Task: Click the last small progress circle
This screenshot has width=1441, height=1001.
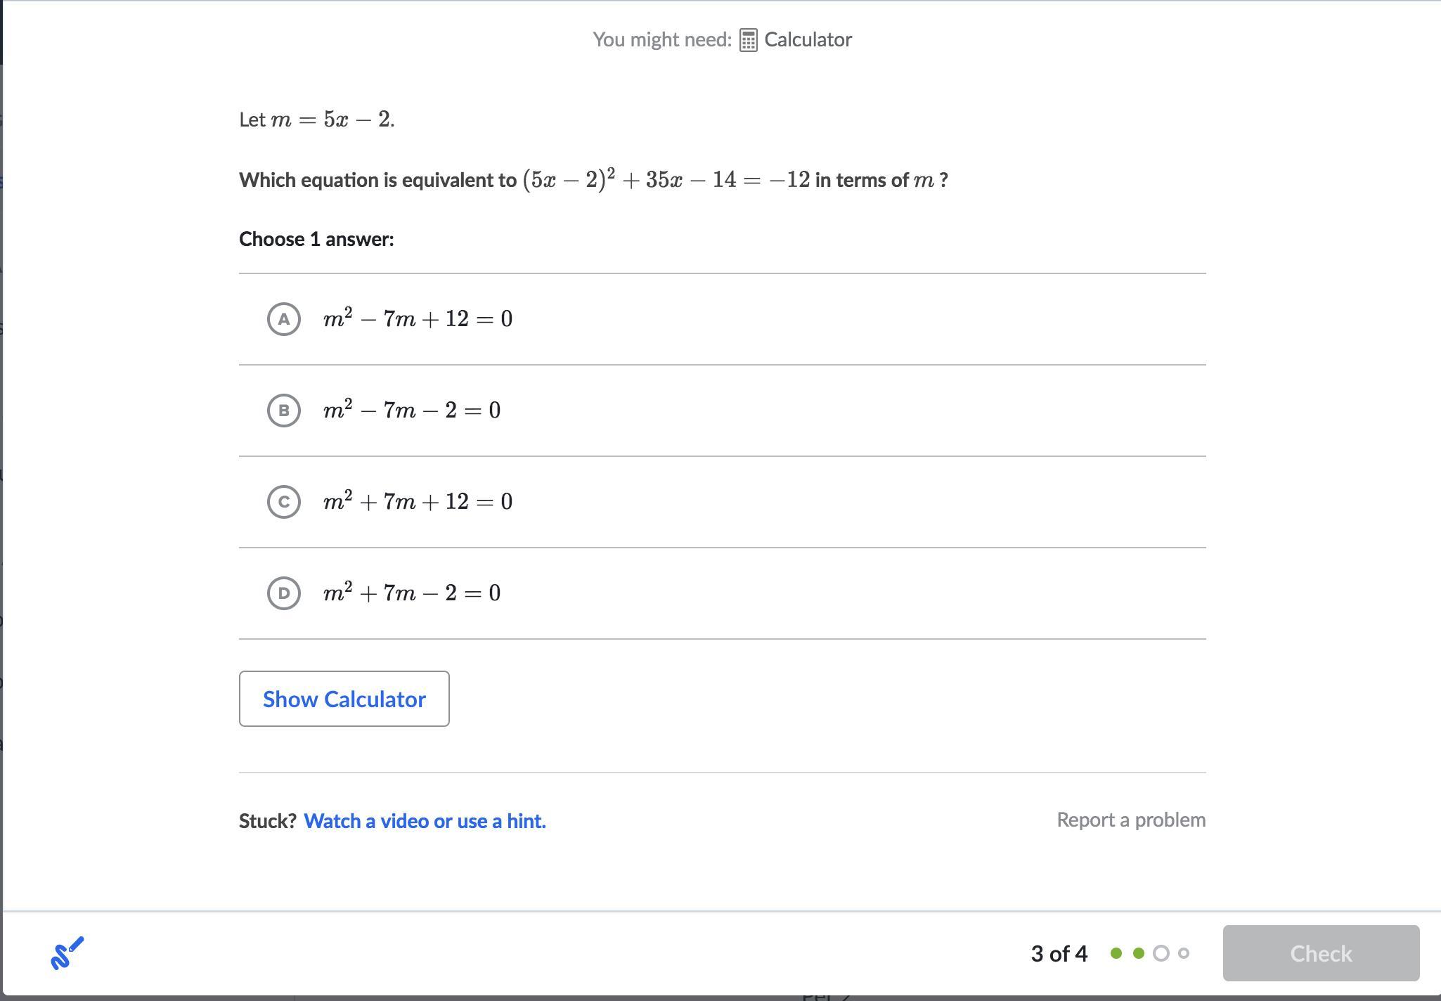Action: (1184, 953)
